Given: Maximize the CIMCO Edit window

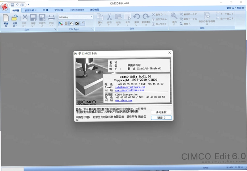Looking at the screenshot, I should tap(231, 2).
